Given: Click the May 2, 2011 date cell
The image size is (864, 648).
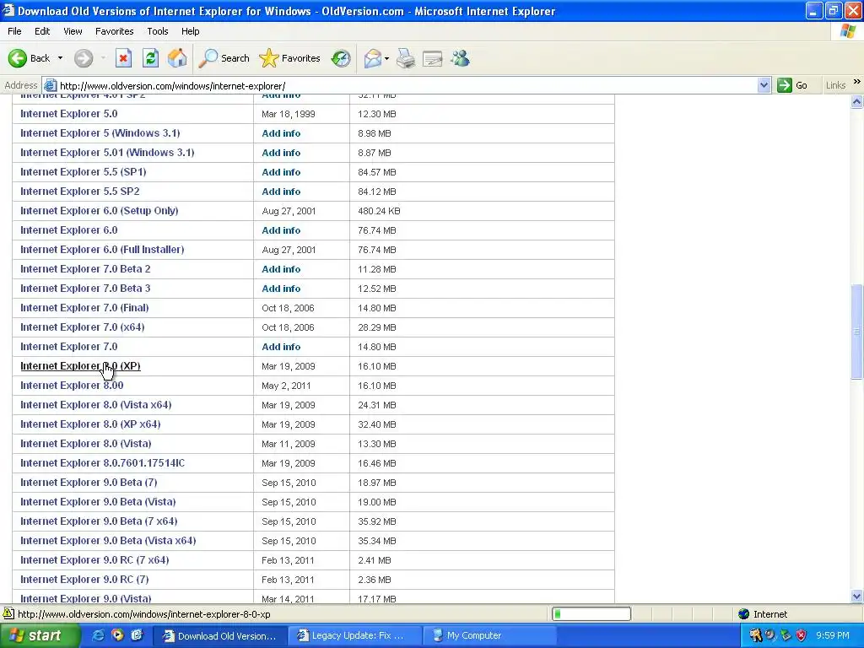Looking at the screenshot, I should click(x=286, y=386).
